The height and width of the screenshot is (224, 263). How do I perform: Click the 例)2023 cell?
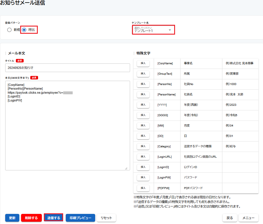coord(240,105)
